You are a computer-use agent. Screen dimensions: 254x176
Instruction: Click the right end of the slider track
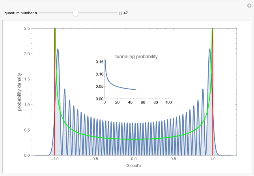click(x=117, y=13)
